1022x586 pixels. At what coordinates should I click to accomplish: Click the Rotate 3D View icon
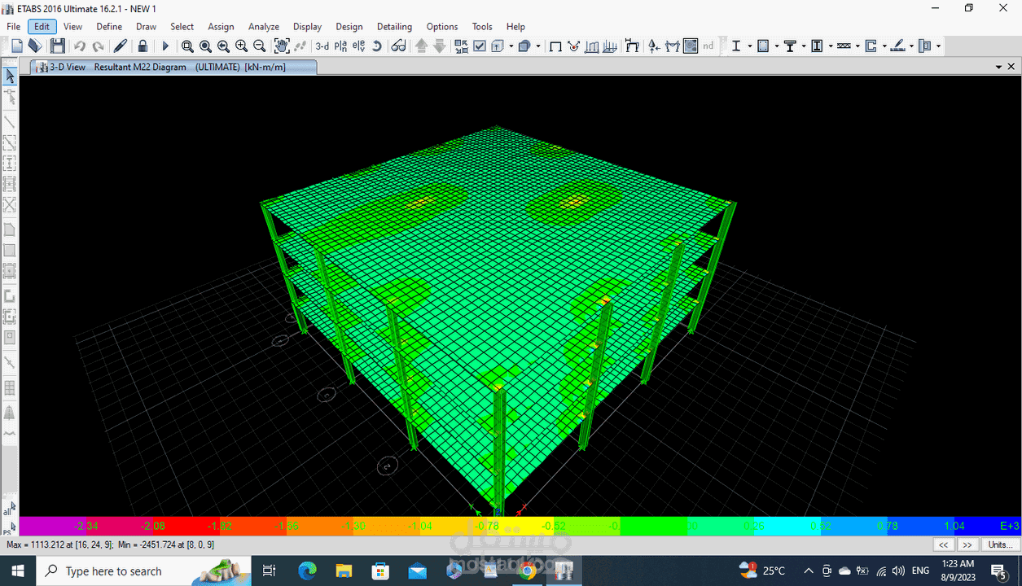tap(377, 46)
